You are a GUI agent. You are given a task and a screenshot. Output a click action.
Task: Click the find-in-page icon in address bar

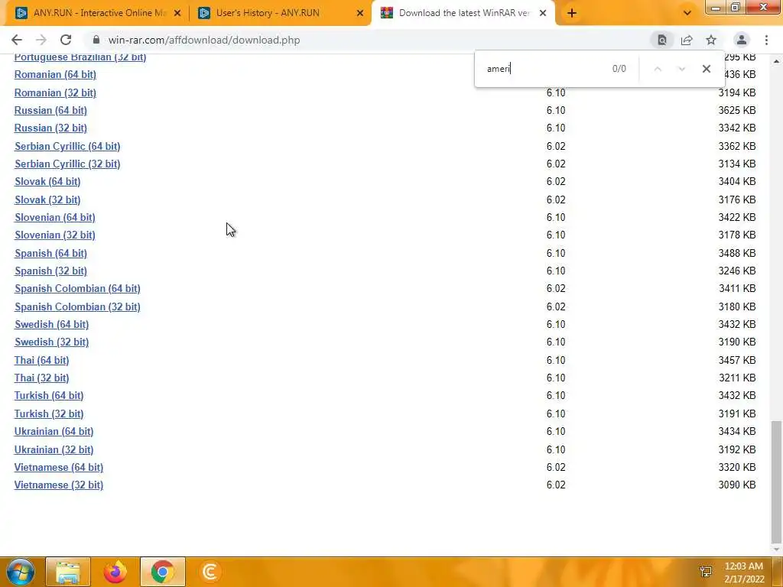coord(661,40)
